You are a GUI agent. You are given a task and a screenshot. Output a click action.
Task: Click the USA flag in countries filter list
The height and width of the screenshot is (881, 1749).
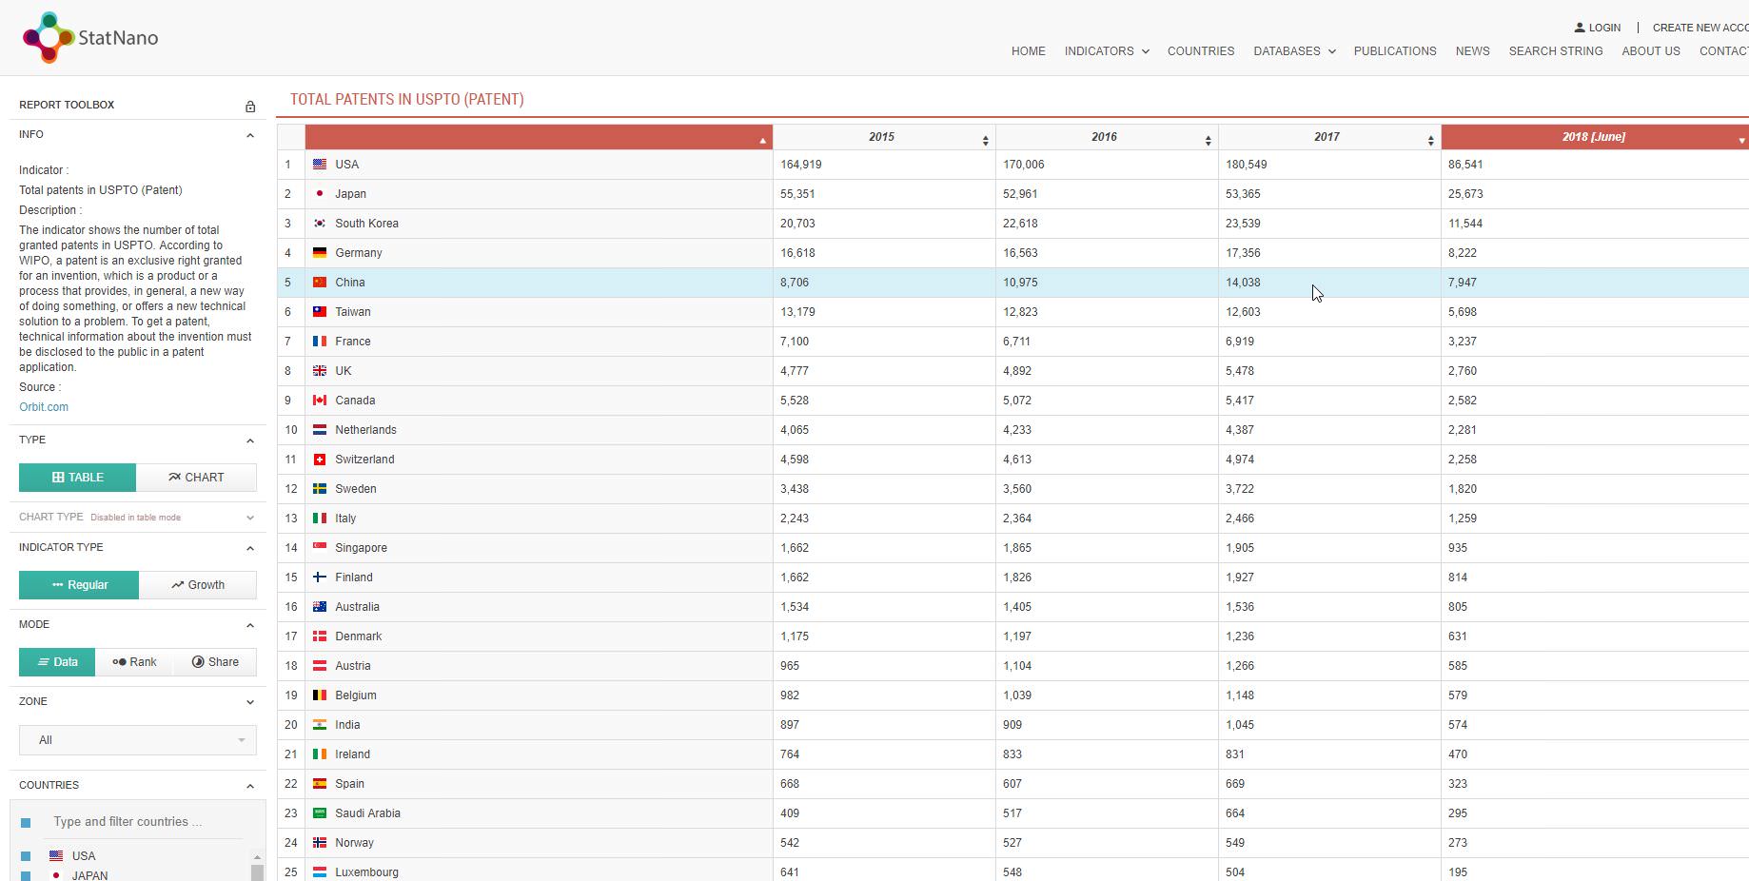click(56, 856)
